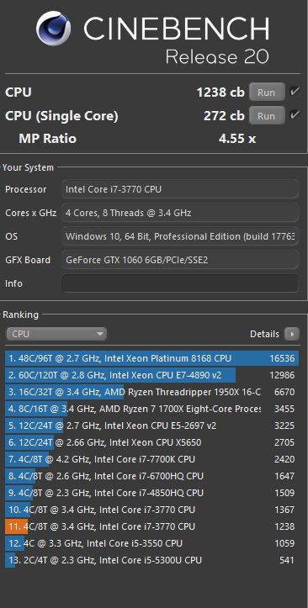Click the GFX Board field GeForce GTX 1060
308x608 pixels.
pyautogui.click(x=180, y=260)
